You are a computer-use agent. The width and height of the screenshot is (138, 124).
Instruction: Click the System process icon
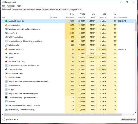click(6, 57)
